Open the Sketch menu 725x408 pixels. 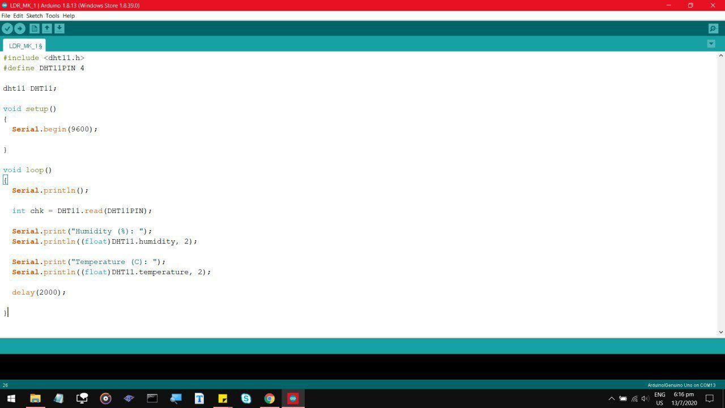click(35, 16)
